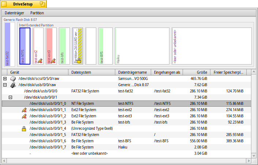Click the lock icon of encrypted usb/0/0/1_4
The height and width of the screenshot is (165, 258).
[25, 128]
